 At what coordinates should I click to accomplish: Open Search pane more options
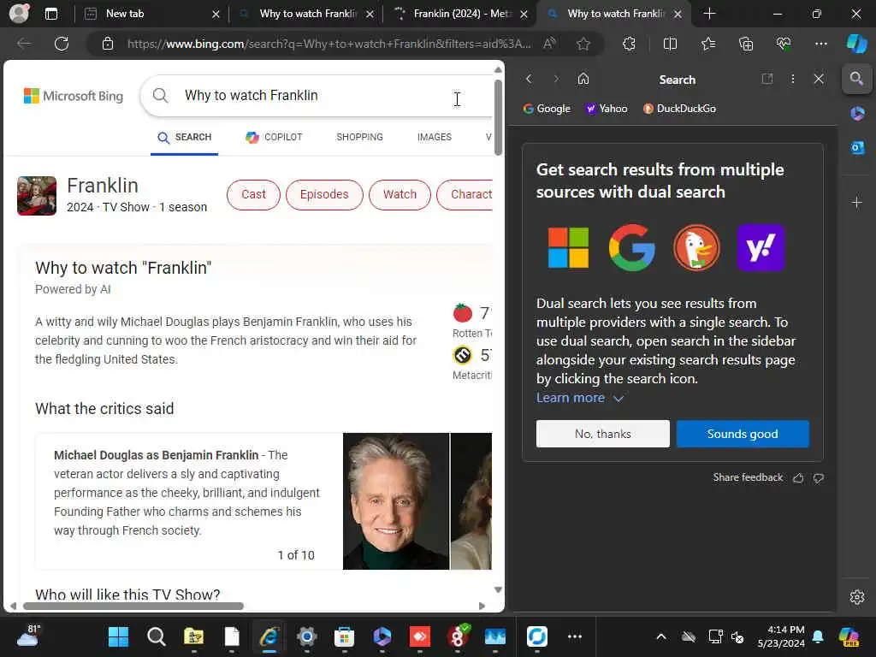[792, 79]
